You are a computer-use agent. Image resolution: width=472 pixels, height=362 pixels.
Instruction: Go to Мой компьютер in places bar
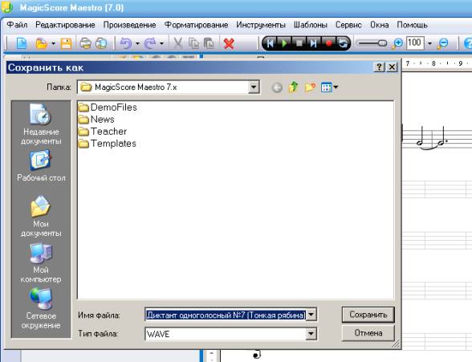[x=41, y=262]
